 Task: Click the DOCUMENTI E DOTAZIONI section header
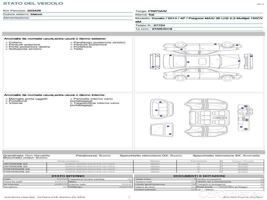[199, 176]
